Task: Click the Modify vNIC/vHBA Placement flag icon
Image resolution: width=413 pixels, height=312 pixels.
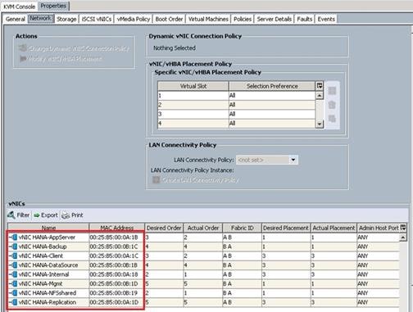Action: tap(23, 58)
